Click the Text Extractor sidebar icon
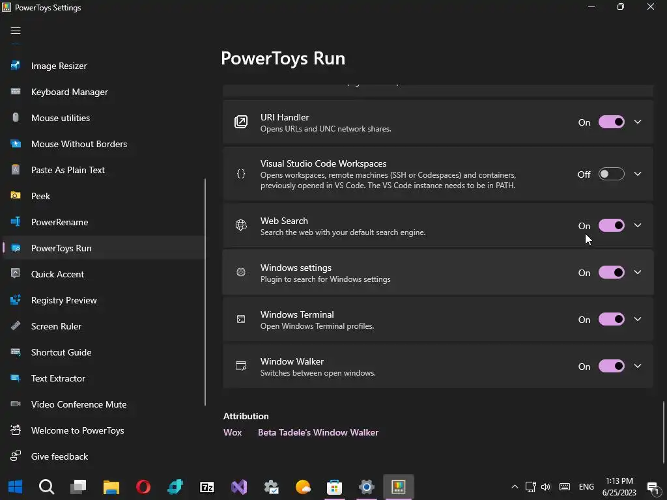The image size is (667, 500). [16, 378]
